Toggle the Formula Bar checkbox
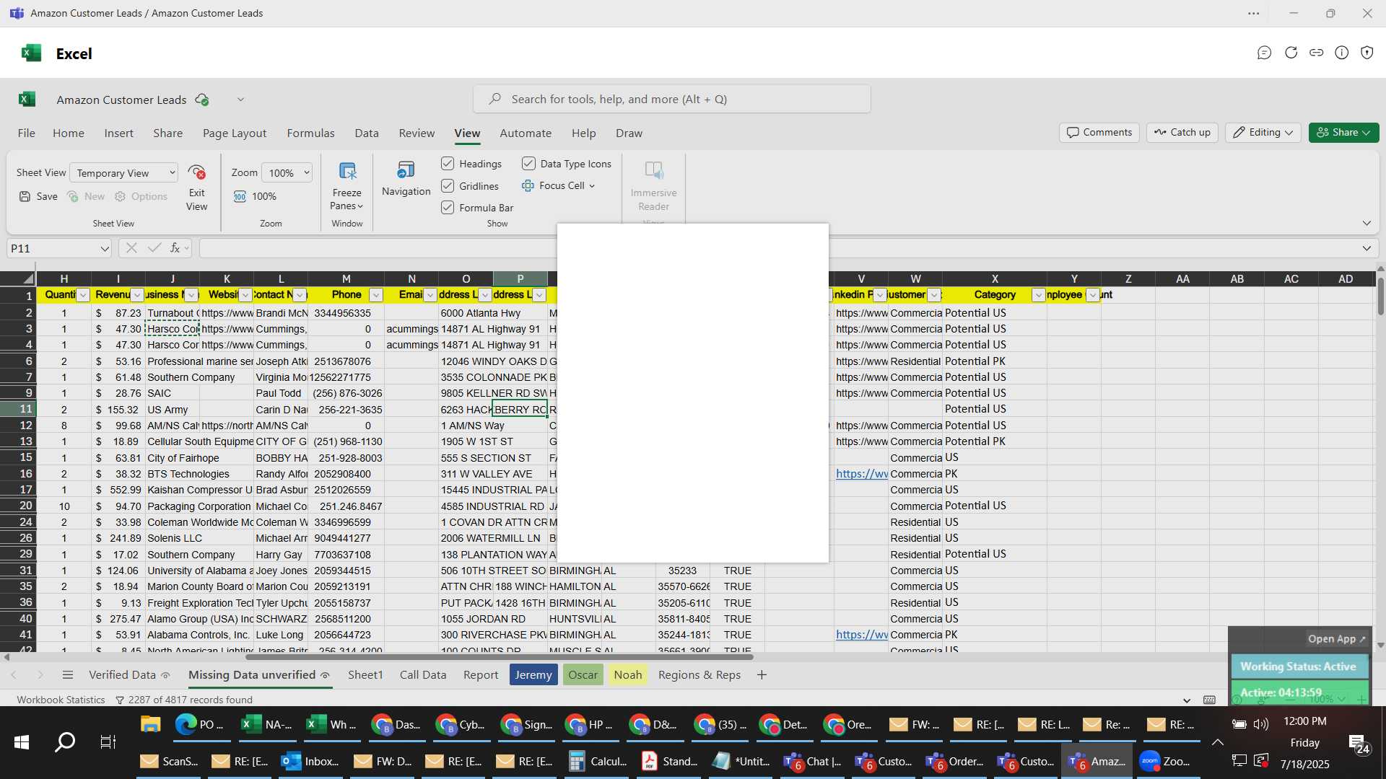The width and height of the screenshot is (1386, 779). (448, 208)
